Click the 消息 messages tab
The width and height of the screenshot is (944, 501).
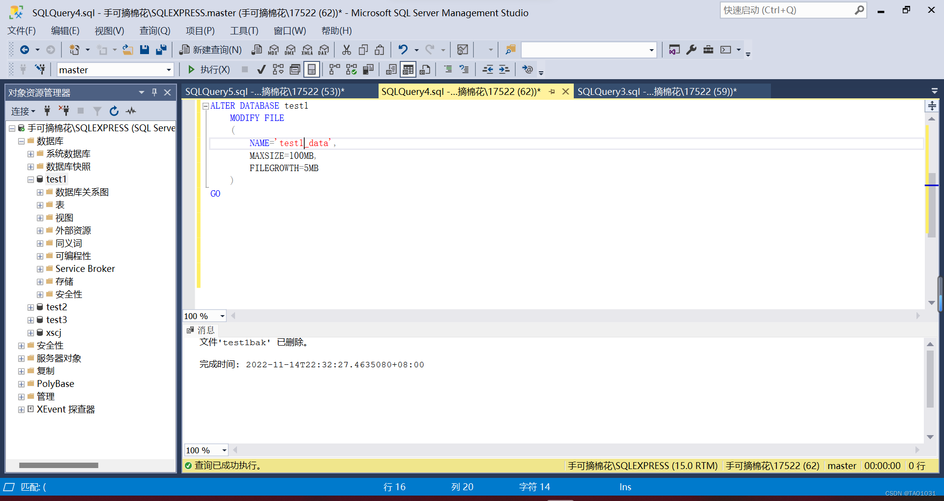(201, 330)
